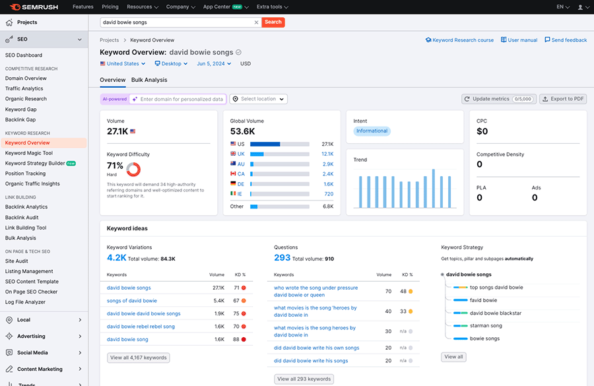Click the starman song strategy item
594x386 pixels.
point(486,326)
